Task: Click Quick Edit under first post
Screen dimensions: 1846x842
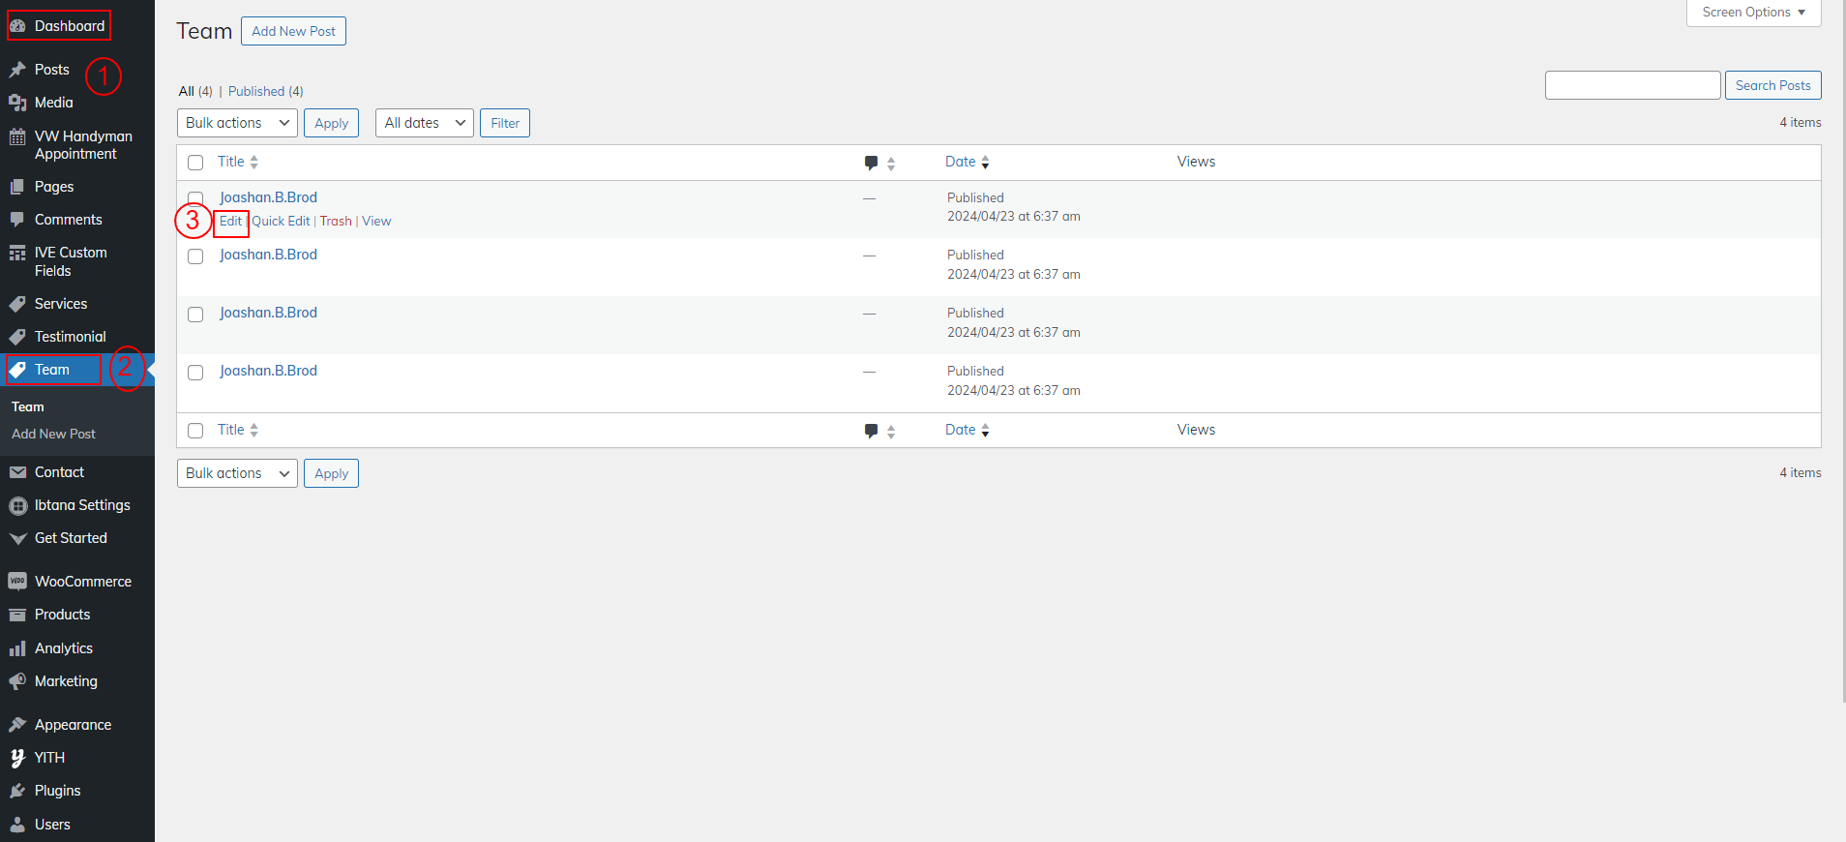Action: coord(281,222)
